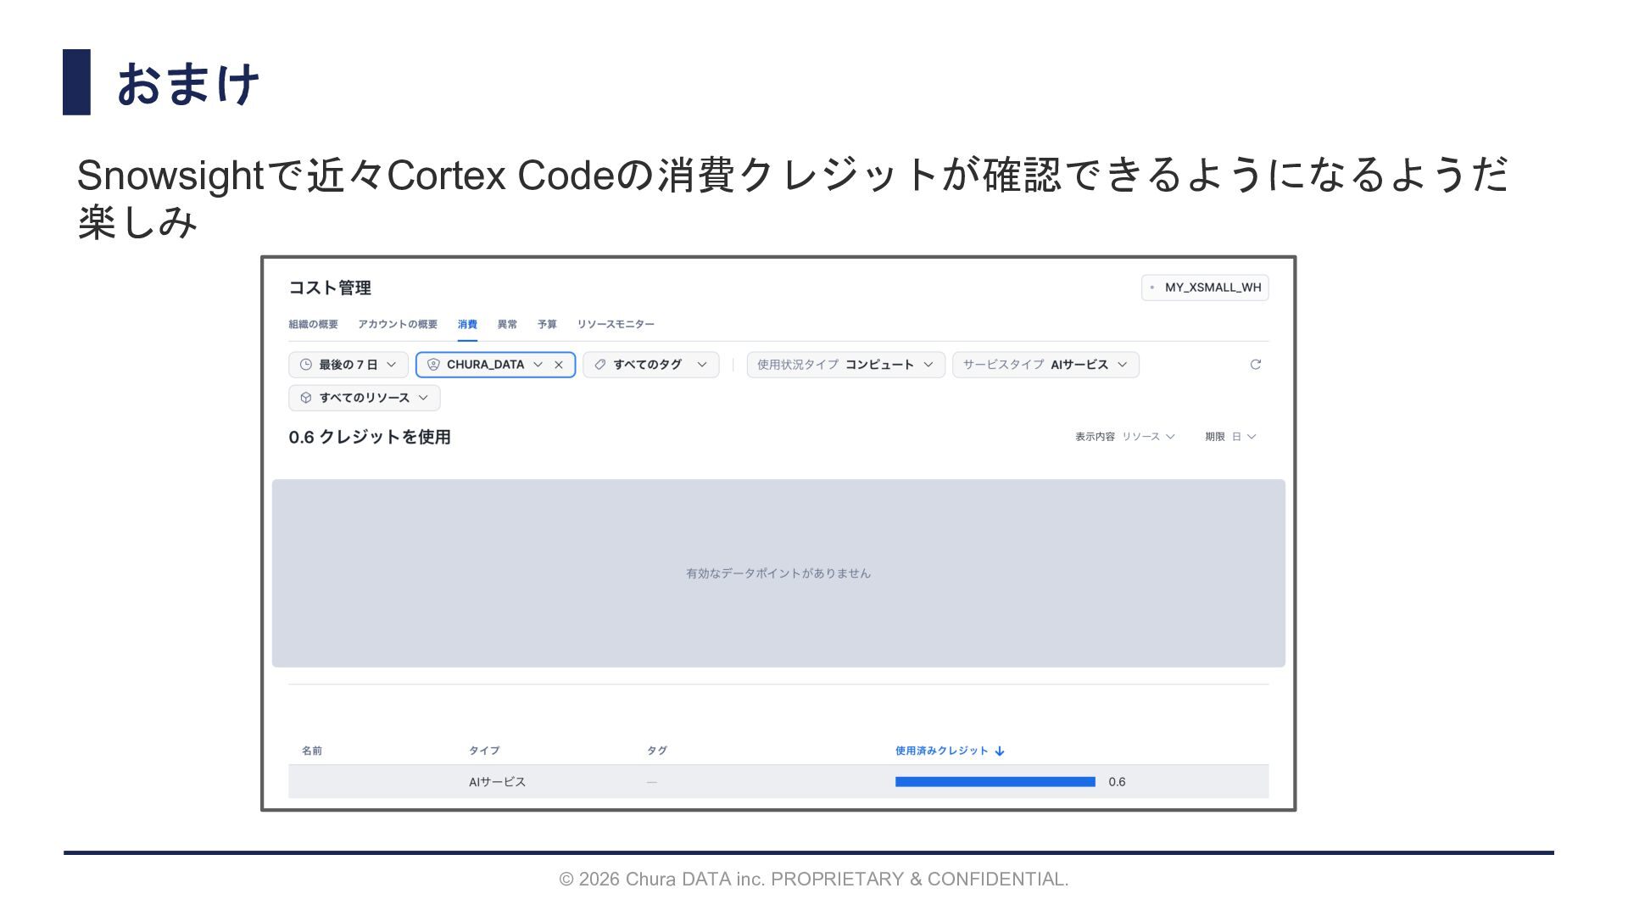Open MY_XSMALL_WH warehouse selector
This screenshot has height=916, width=1628.
1205,288
